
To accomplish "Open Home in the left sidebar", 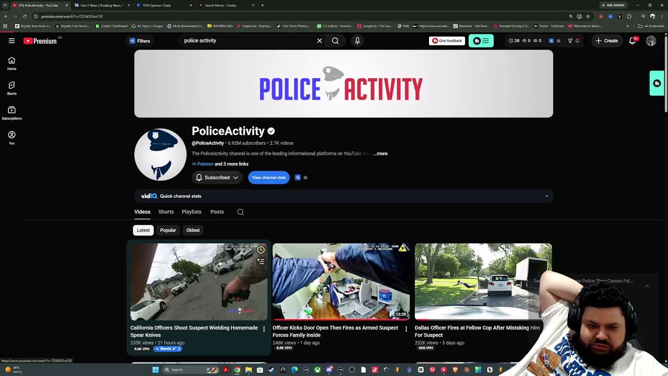I will [11, 63].
